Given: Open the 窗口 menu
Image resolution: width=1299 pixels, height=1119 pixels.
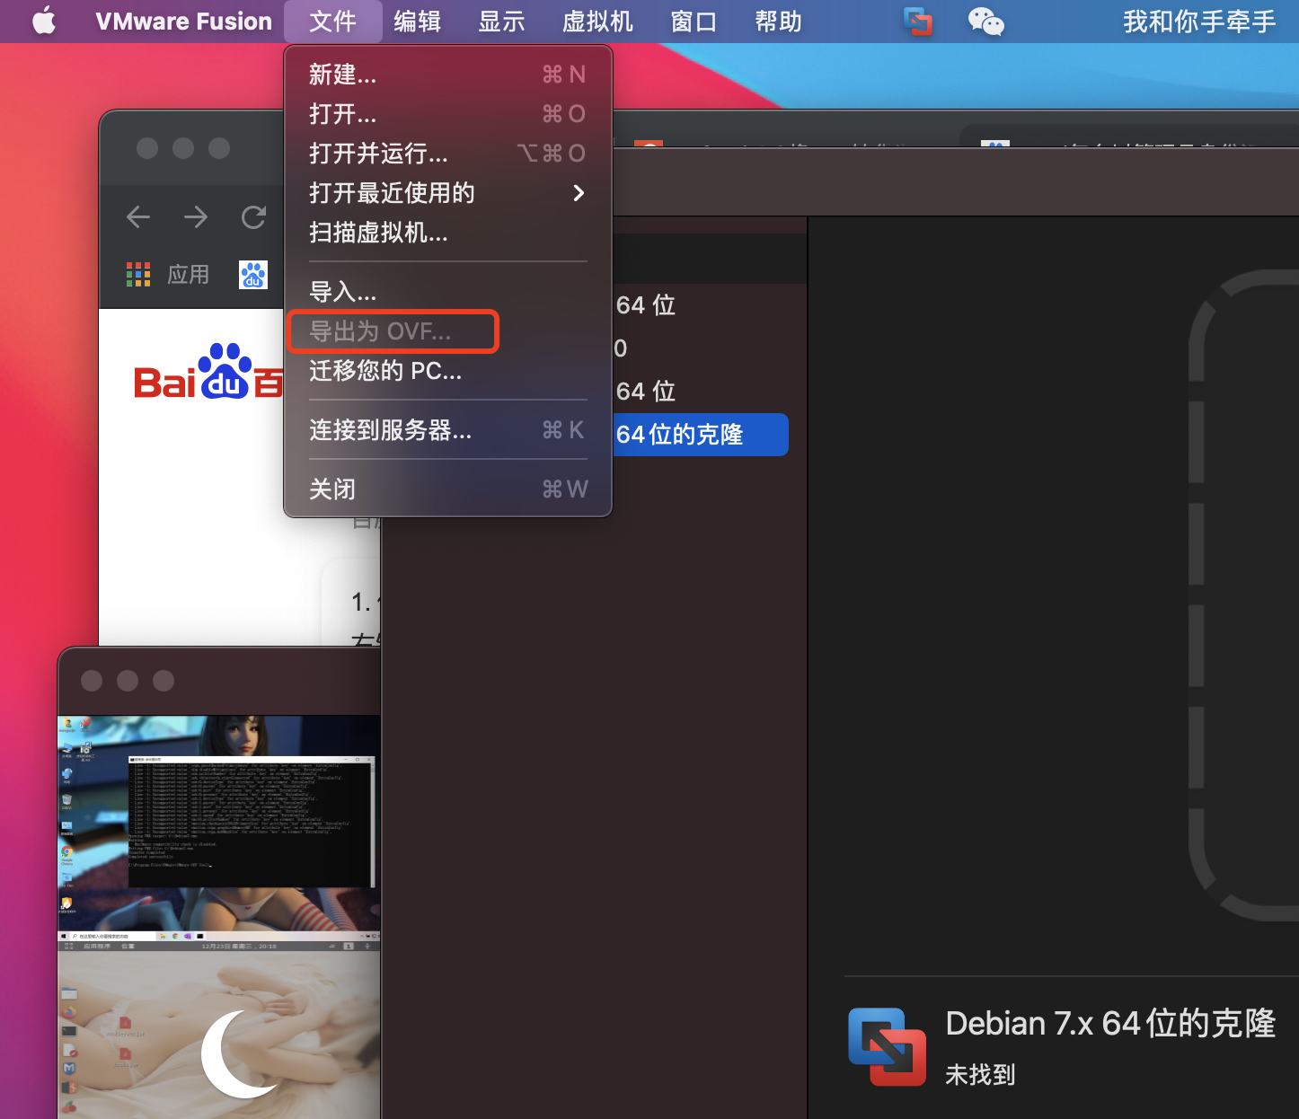Looking at the screenshot, I should (x=693, y=21).
